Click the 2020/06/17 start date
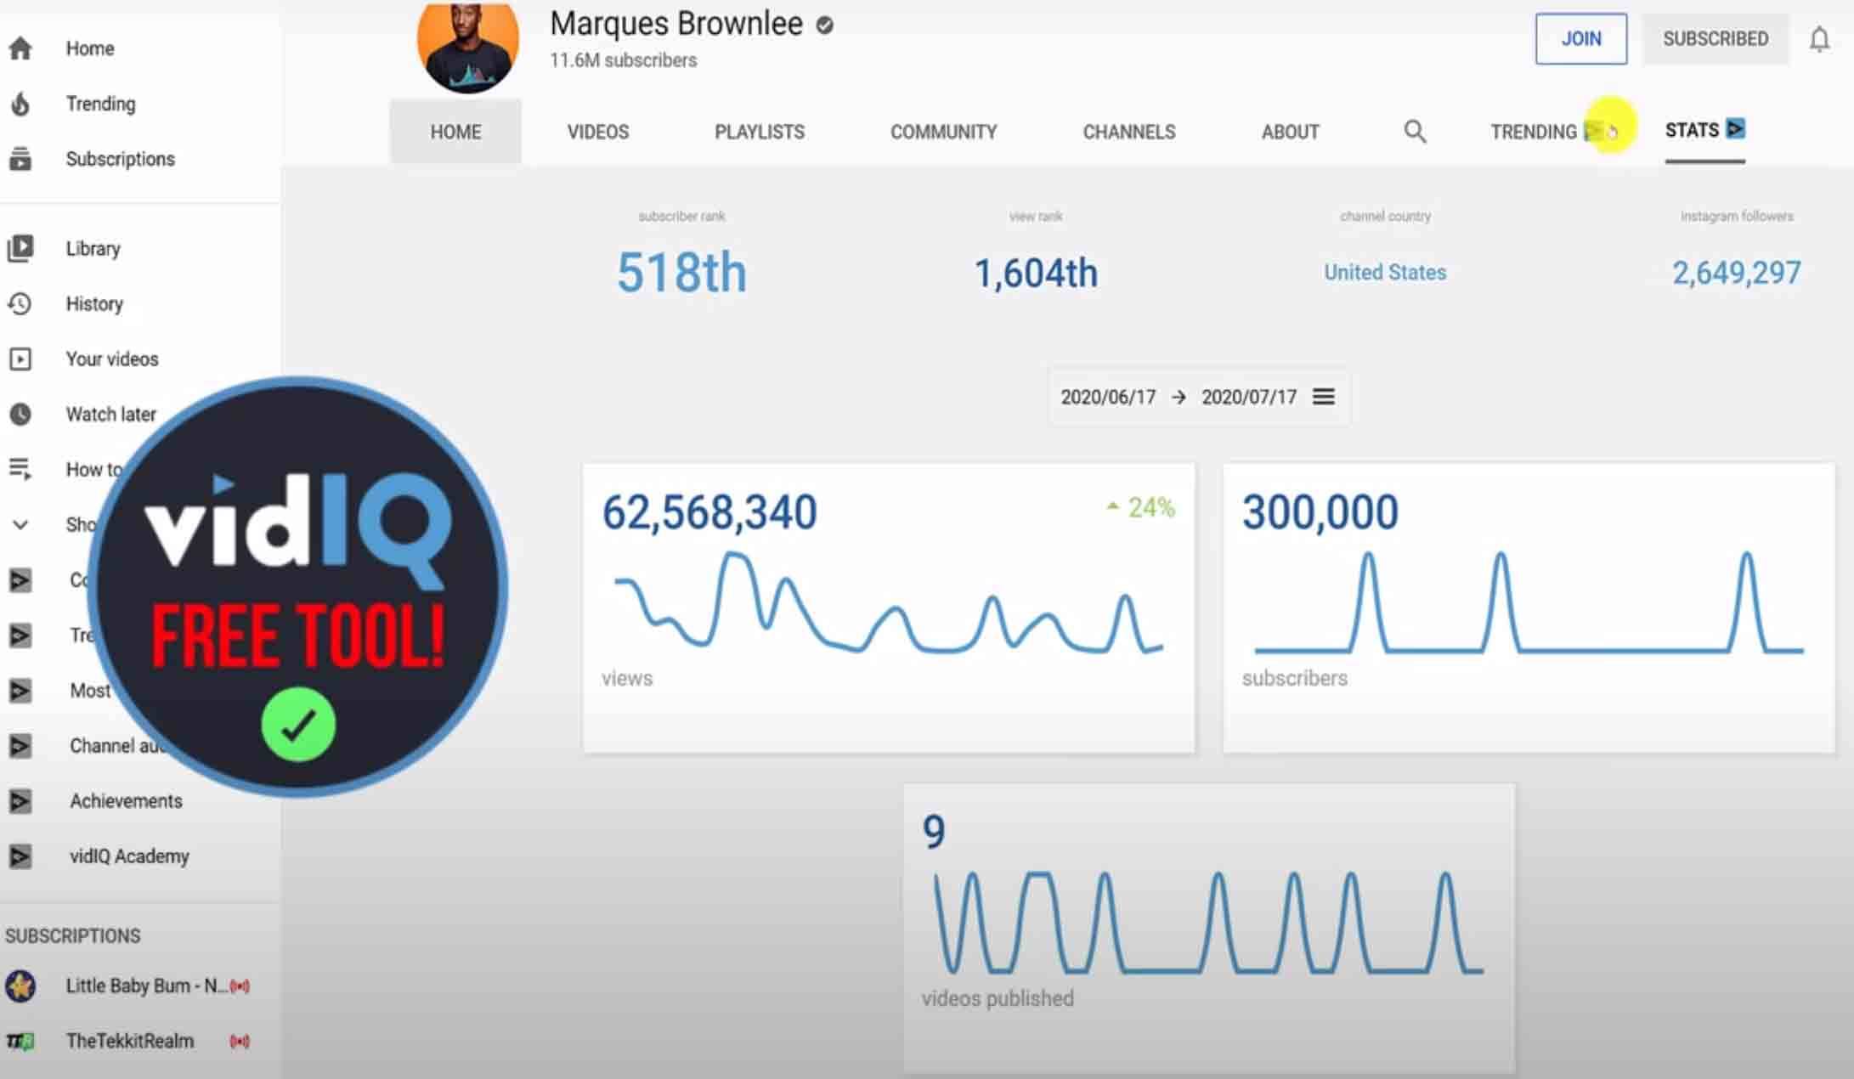Image resolution: width=1854 pixels, height=1079 pixels. coord(1108,397)
